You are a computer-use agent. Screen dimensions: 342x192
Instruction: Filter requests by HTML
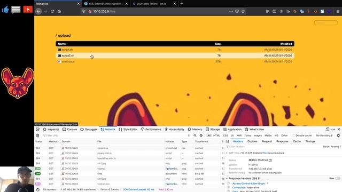[x=216, y=135]
